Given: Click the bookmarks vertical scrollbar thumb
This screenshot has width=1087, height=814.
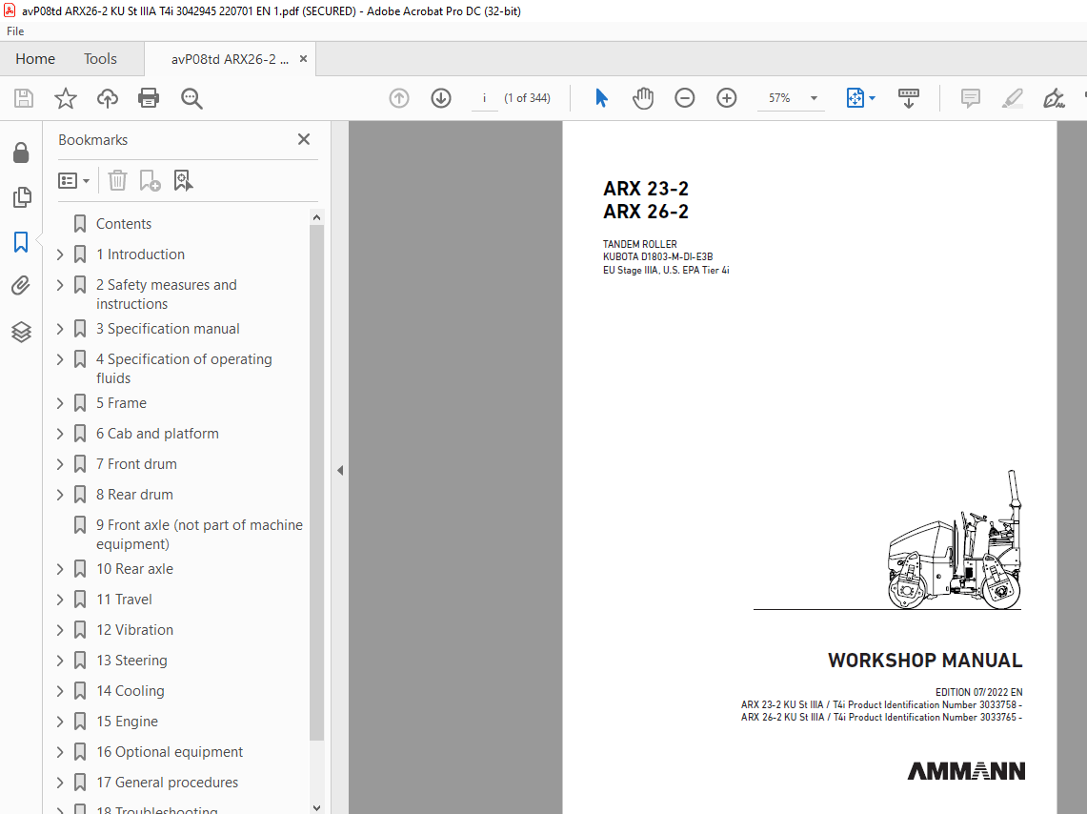Looking at the screenshot, I should click(x=317, y=482).
